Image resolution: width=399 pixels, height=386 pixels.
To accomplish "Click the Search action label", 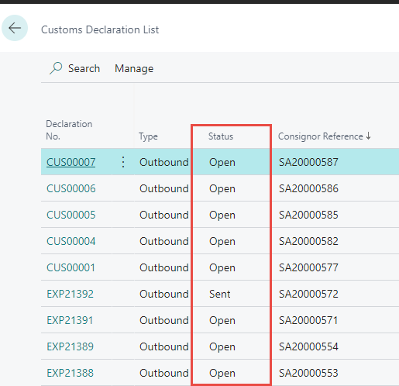I will click(x=84, y=68).
